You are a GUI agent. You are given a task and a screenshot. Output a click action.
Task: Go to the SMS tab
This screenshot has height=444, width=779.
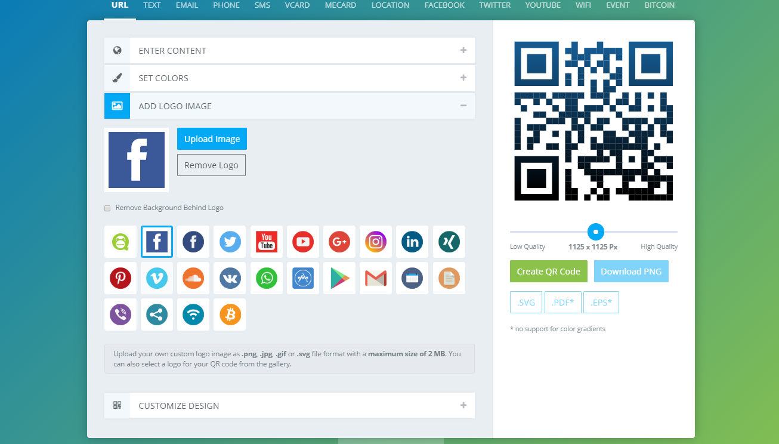pyautogui.click(x=262, y=5)
